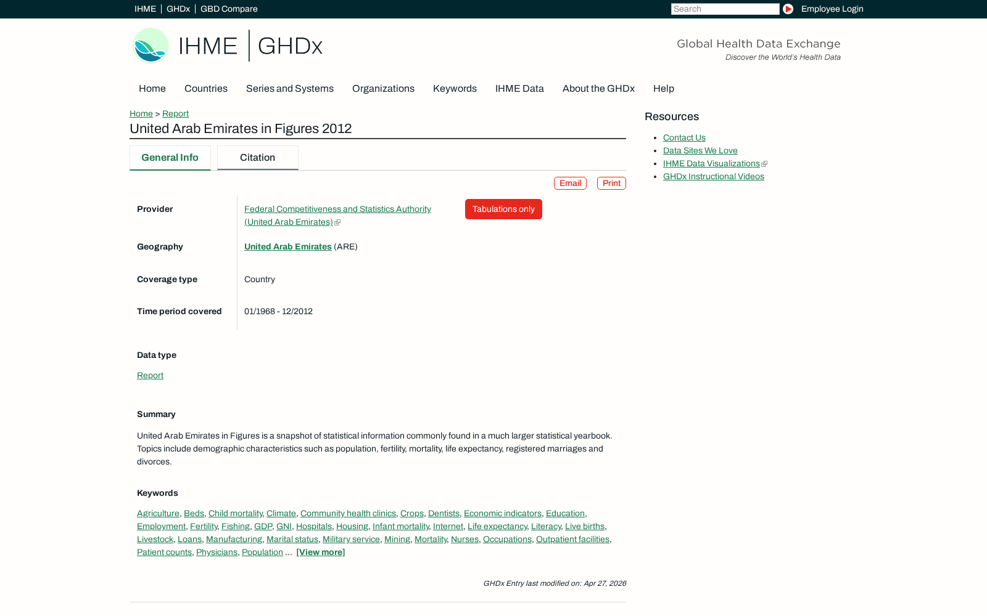Click the IHME GHDx logo

click(228, 46)
